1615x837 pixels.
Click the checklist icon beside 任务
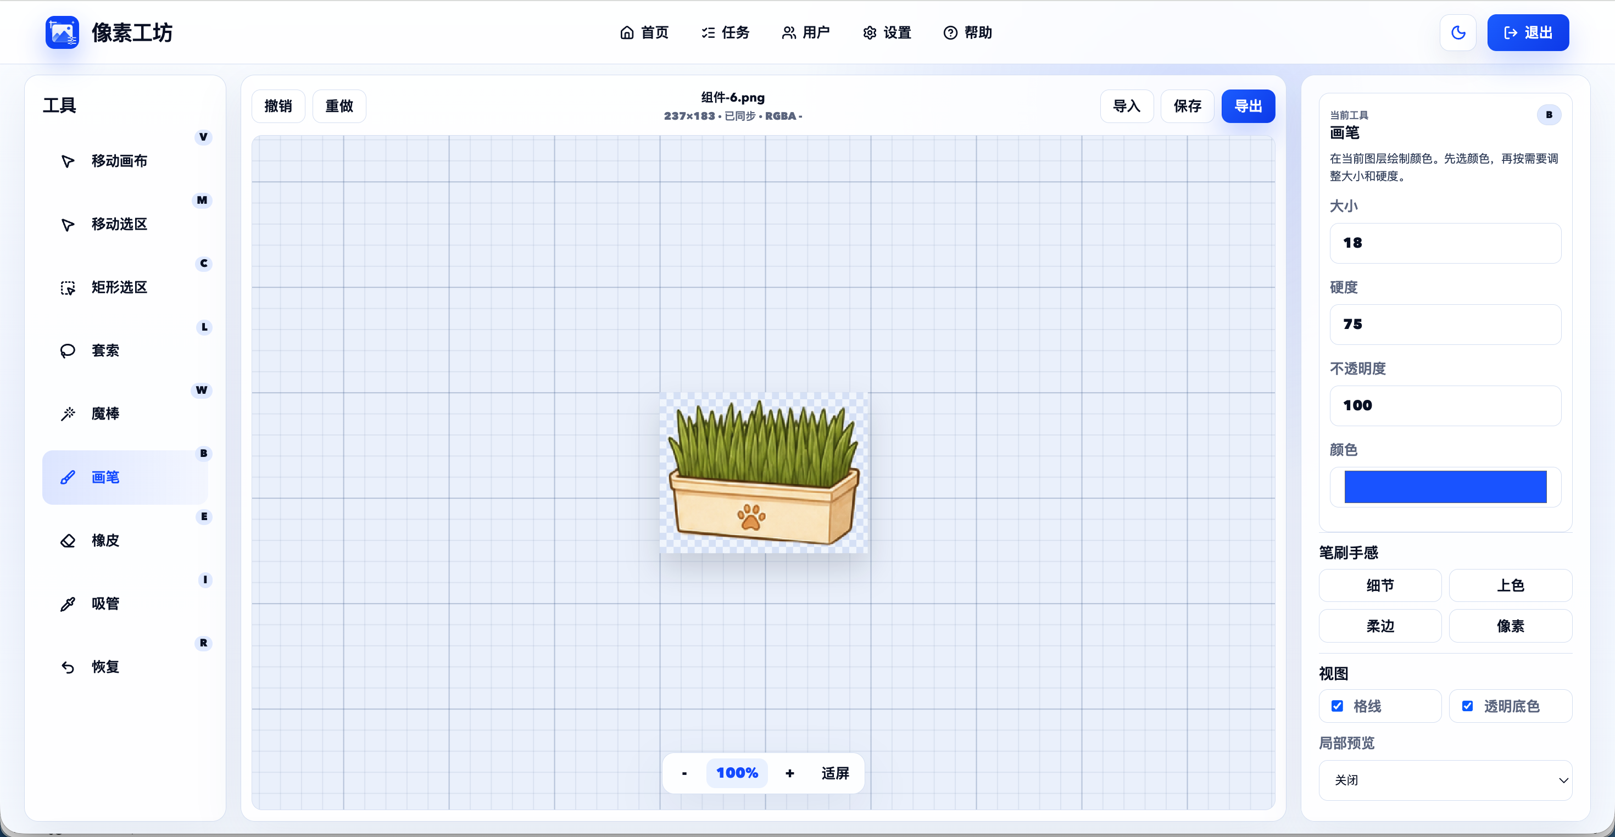(x=708, y=32)
